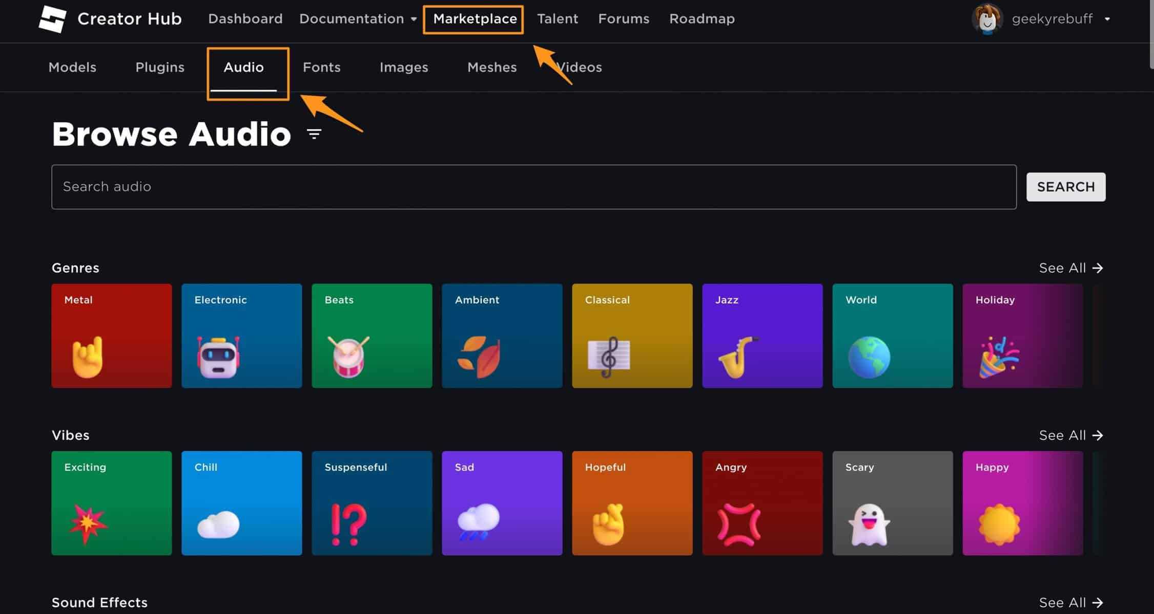Open the Ambient genre leaves card
The image size is (1154, 614).
[x=502, y=336]
